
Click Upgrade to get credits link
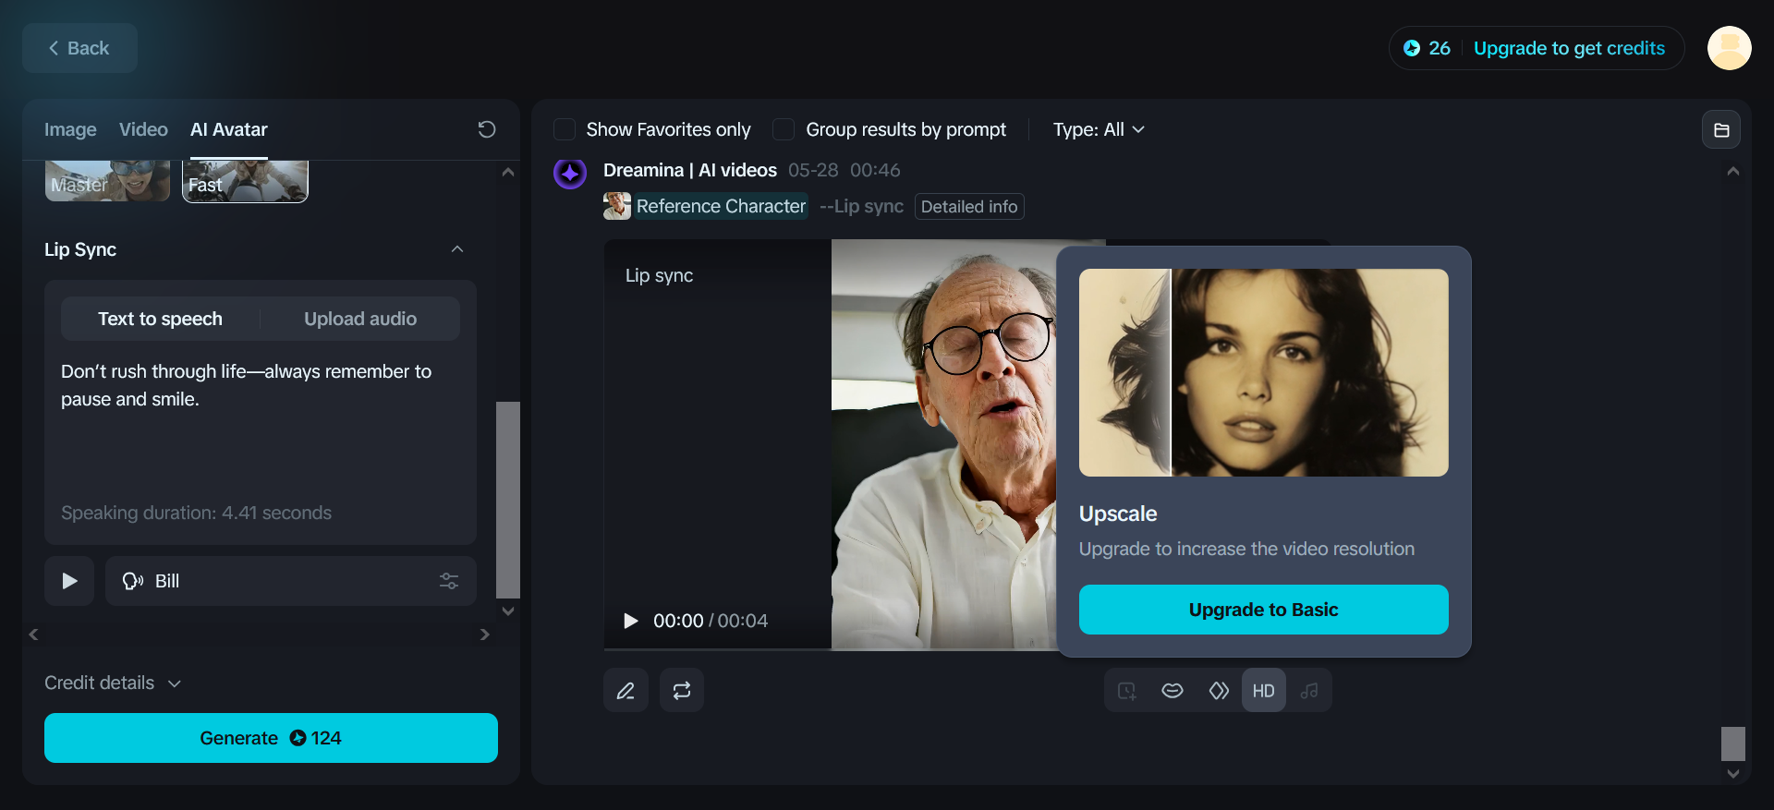1569,48
